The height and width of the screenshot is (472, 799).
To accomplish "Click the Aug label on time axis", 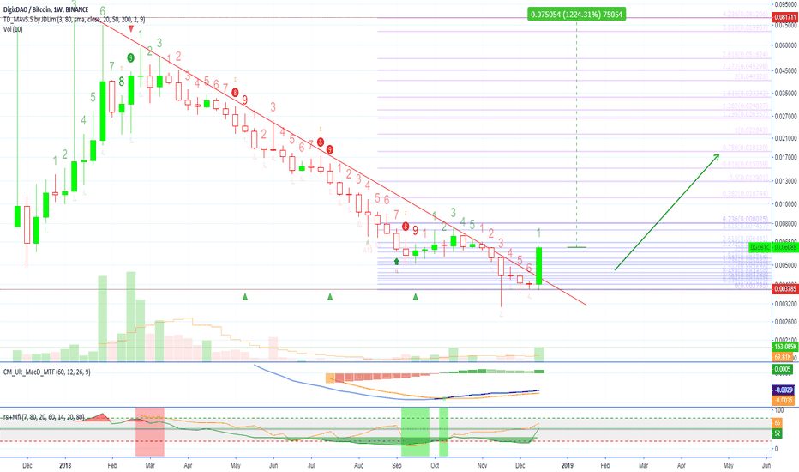I will (x=358, y=465).
